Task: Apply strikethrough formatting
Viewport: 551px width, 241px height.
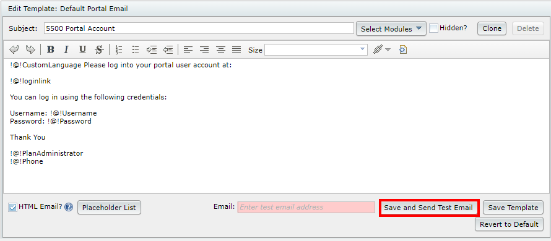Action: (99, 50)
